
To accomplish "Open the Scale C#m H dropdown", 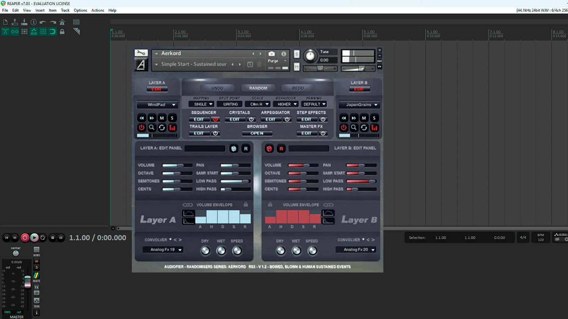I will [257, 104].
